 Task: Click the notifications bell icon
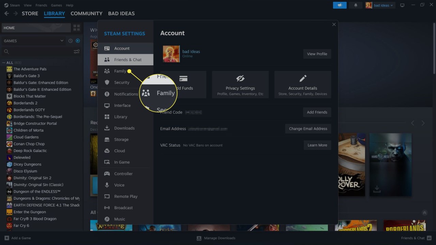[x=356, y=5]
